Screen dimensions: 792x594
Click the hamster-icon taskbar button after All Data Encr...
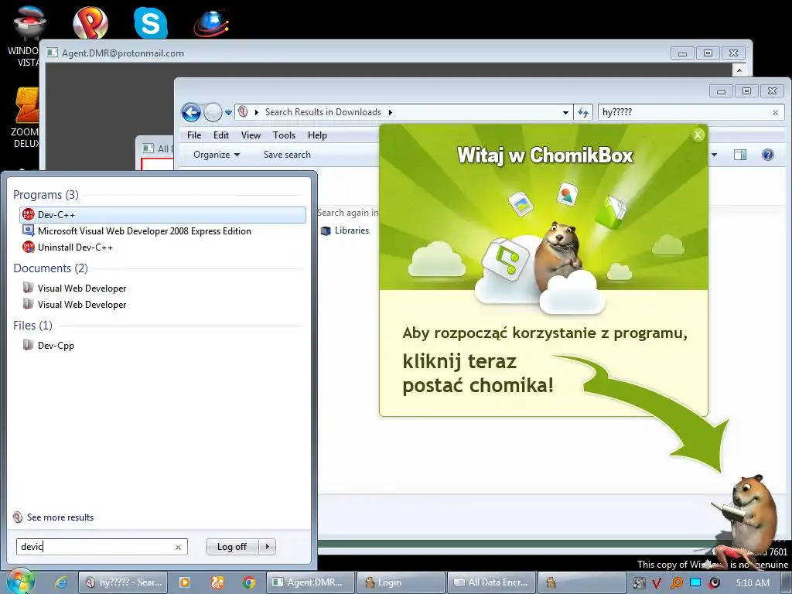click(581, 582)
